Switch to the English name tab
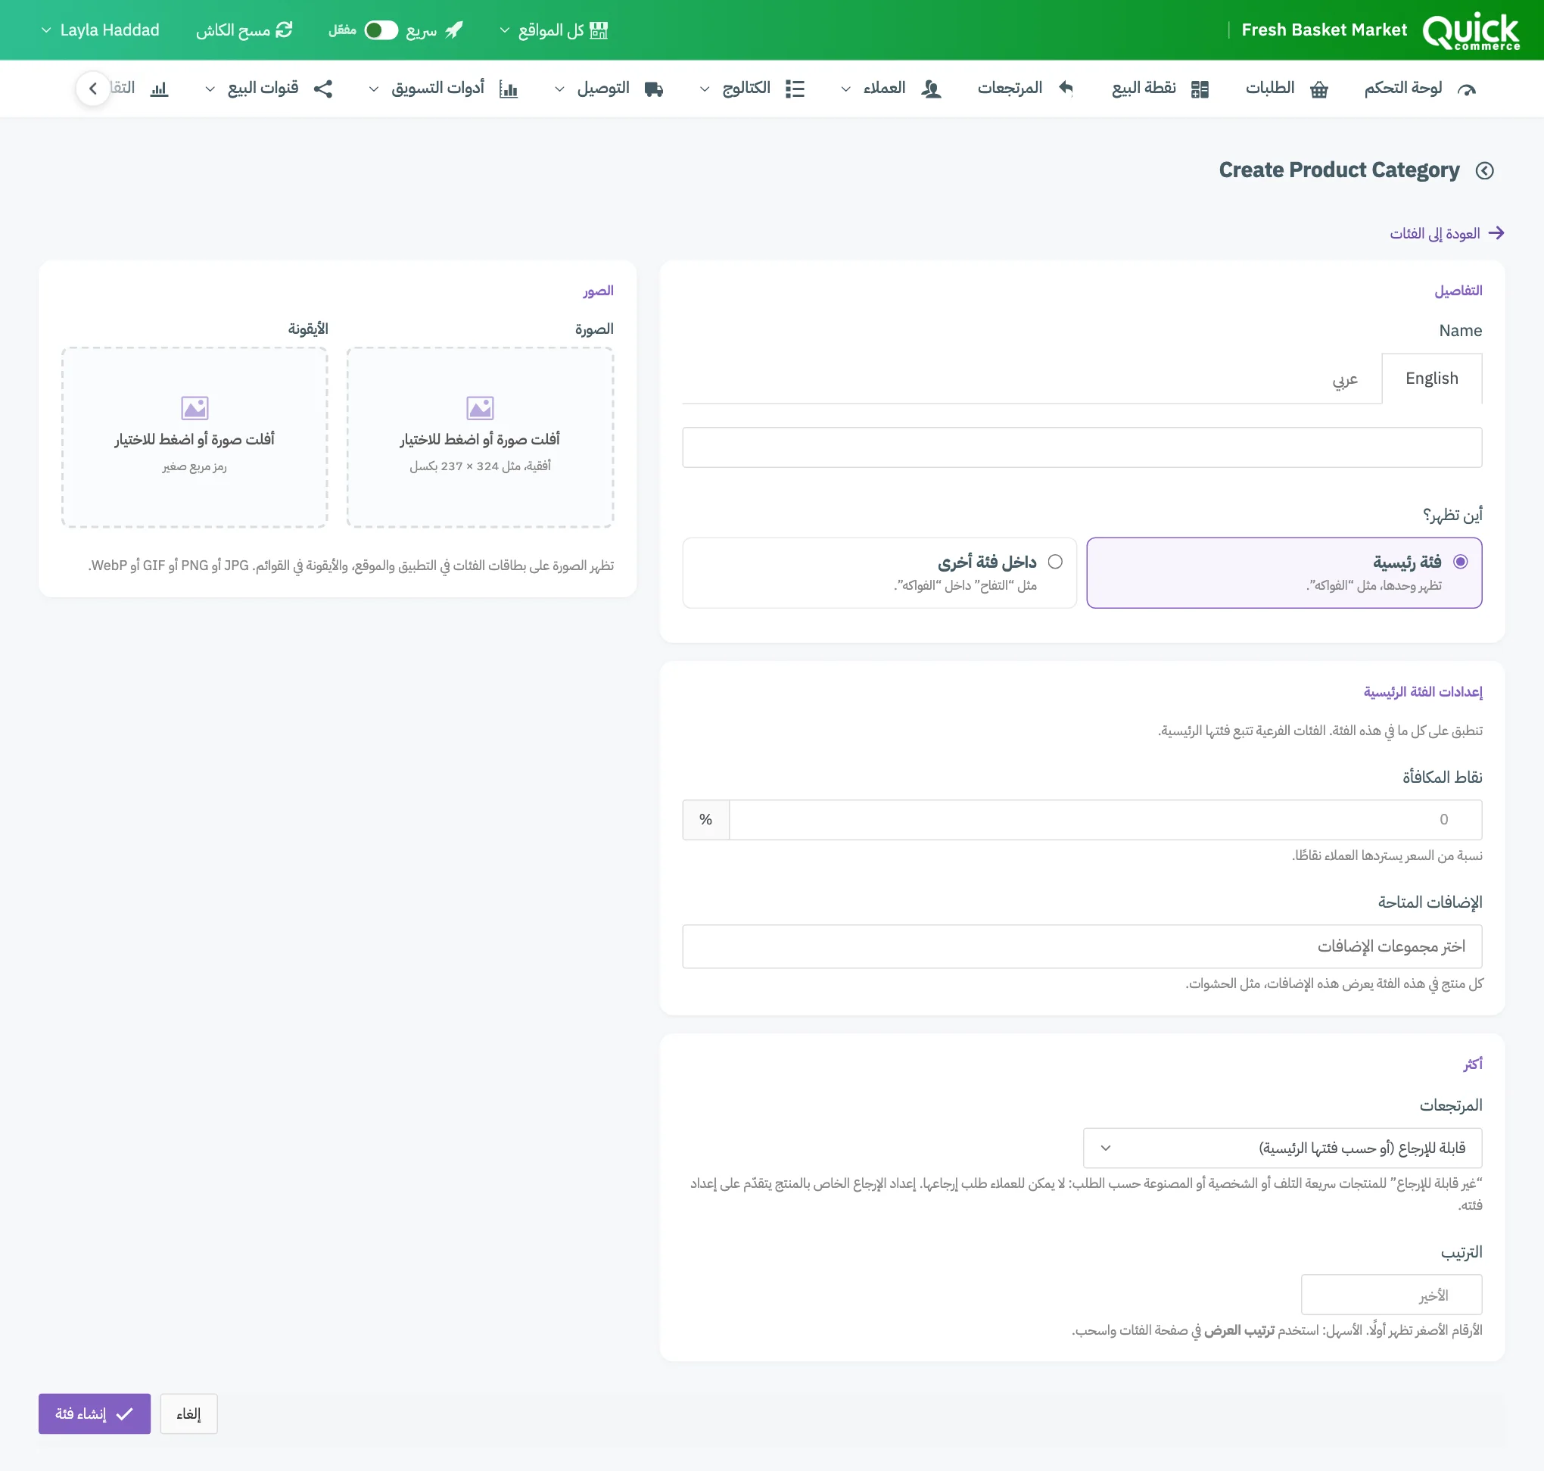1544x1471 pixels. coord(1431,379)
